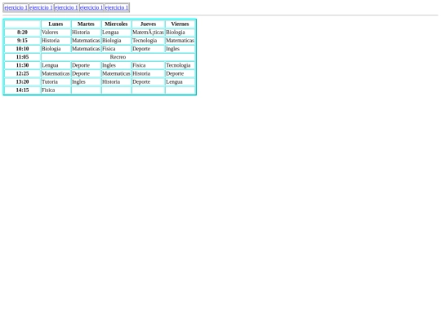Click "Historia" in the 9:15 row

pos(56,41)
